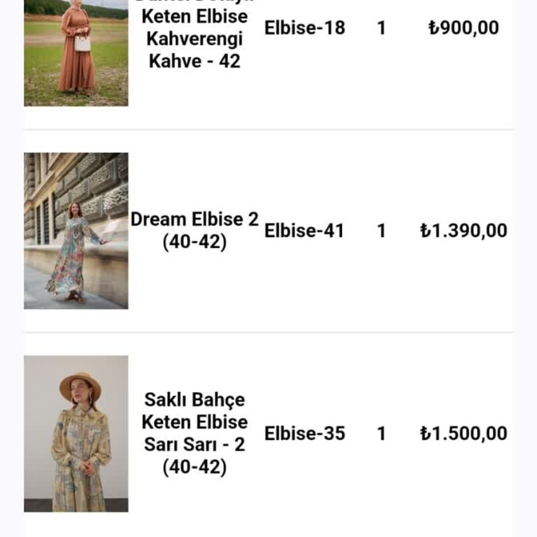Click the (40-42) size under Dream Elbise 2
Image resolution: width=537 pixels, height=537 pixels.
click(x=194, y=243)
